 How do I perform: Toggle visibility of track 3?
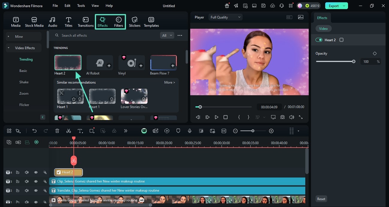pyautogui.click(x=36, y=181)
